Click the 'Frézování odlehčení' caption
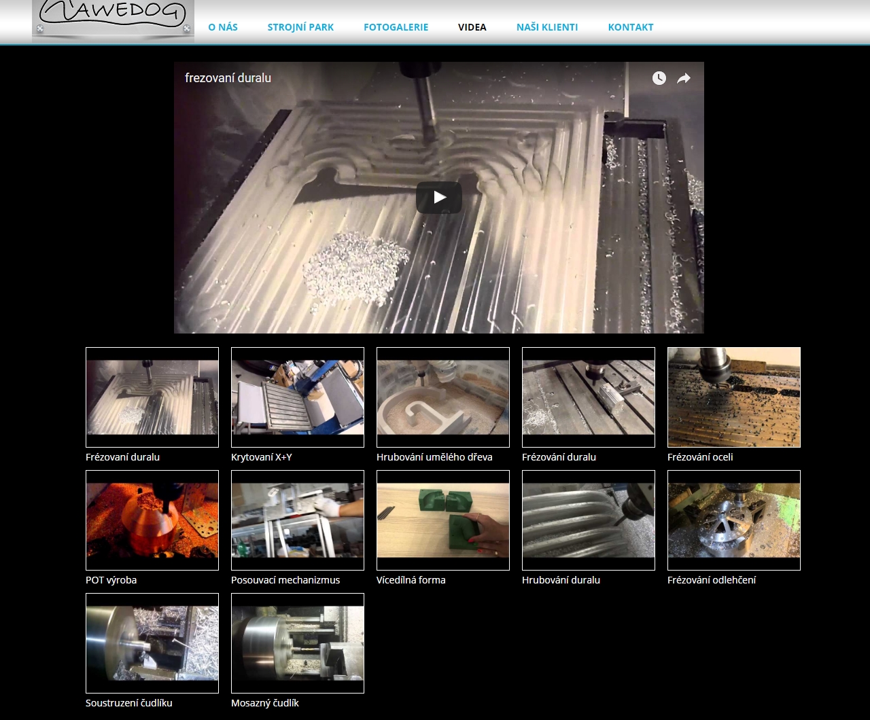 (x=712, y=580)
